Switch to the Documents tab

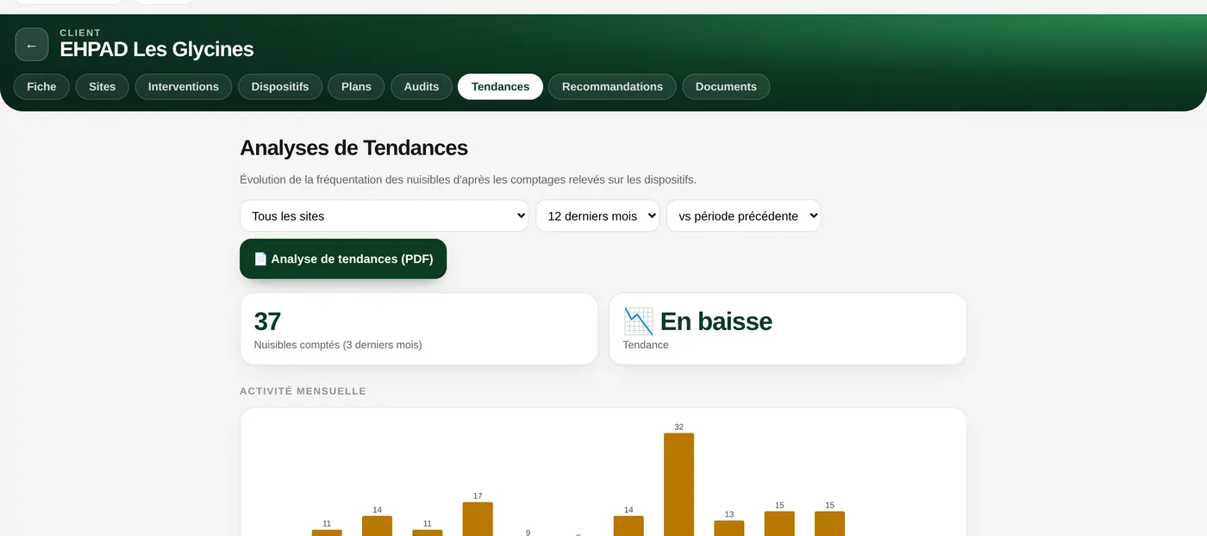(x=726, y=87)
